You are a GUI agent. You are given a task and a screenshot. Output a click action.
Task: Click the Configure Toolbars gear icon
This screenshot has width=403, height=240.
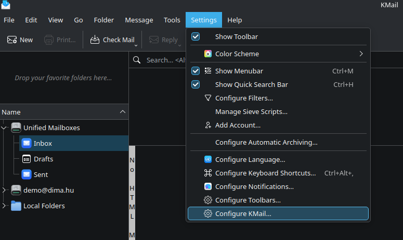[x=207, y=200]
